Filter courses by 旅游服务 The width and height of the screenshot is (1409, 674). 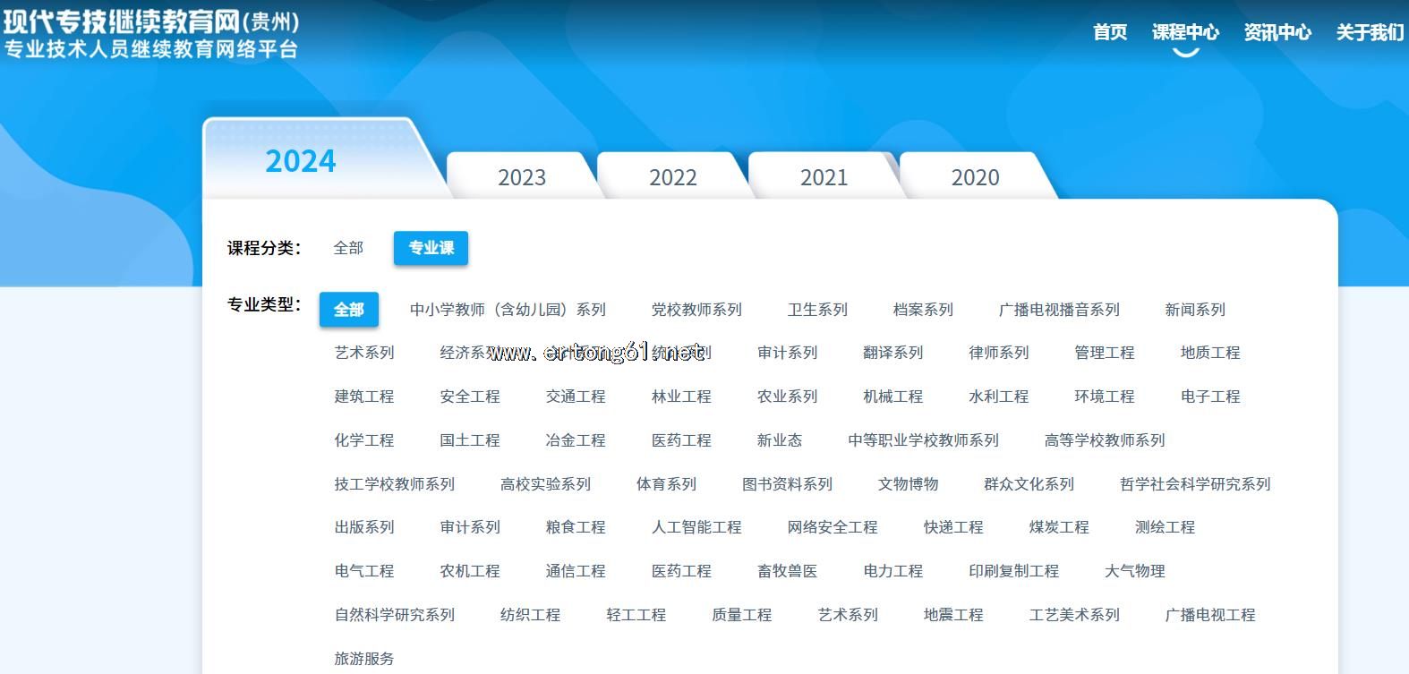point(364,659)
